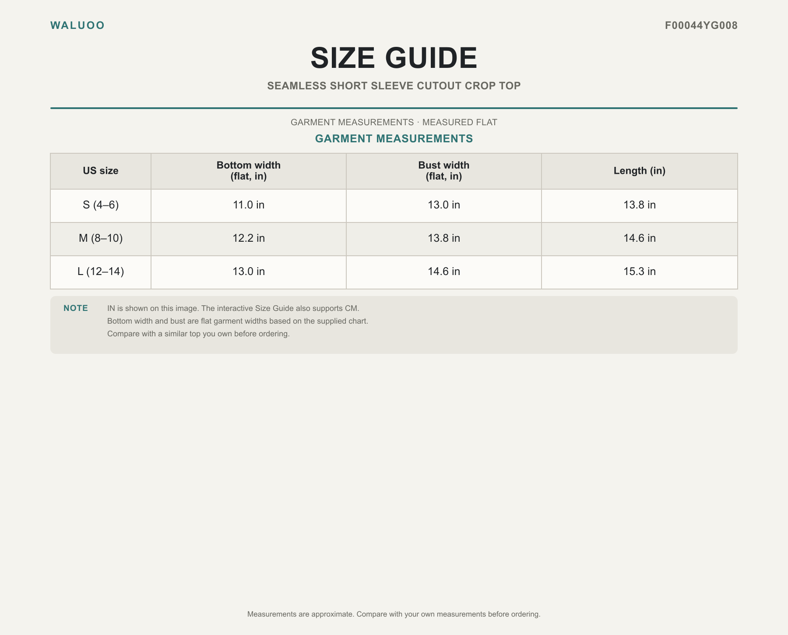Screen dimensions: 788x635
Task: Click the US size column header
Action: 101,171
